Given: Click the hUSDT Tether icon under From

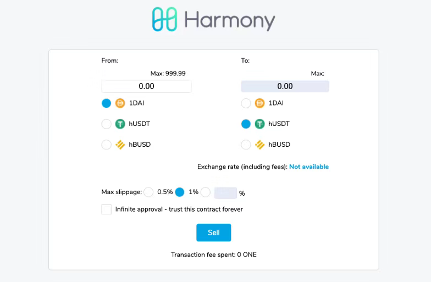Looking at the screenshot, I should pyautogui.click(x=120, y=124).
